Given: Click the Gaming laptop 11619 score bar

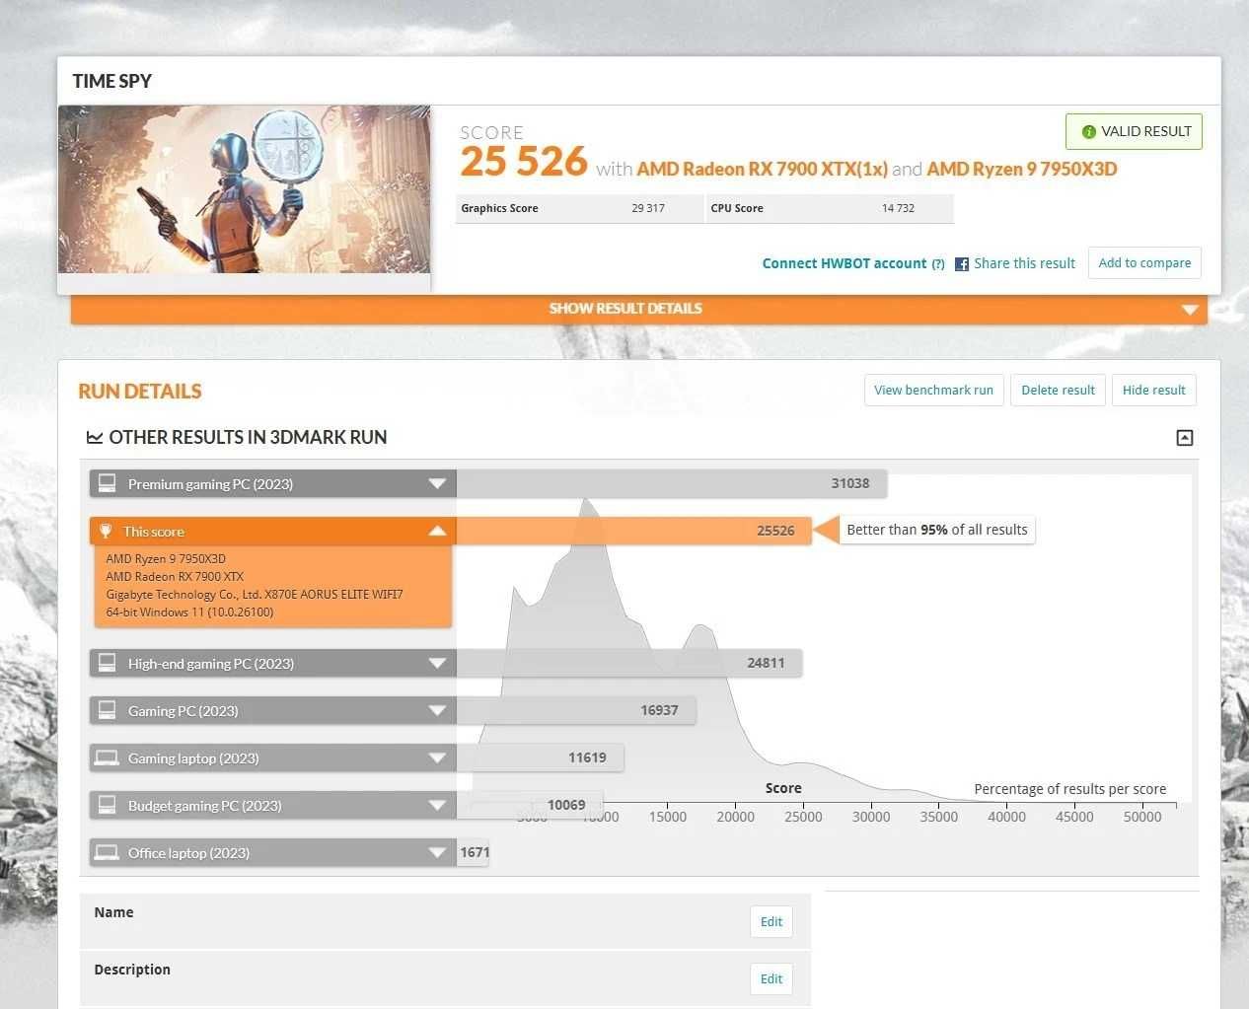Looking at the screenshot, I should (x=540, y=757).
